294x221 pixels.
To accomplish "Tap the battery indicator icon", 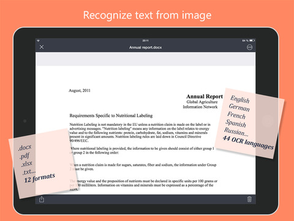I will (x=252, y=41).
